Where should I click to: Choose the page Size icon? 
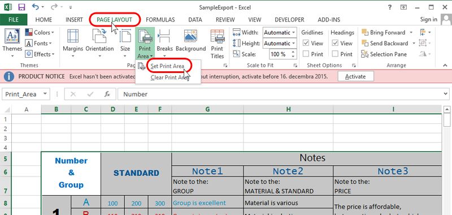tap(125, 36)
